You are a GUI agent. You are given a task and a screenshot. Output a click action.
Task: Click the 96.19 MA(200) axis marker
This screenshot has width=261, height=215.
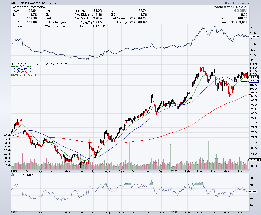[253, 95]
